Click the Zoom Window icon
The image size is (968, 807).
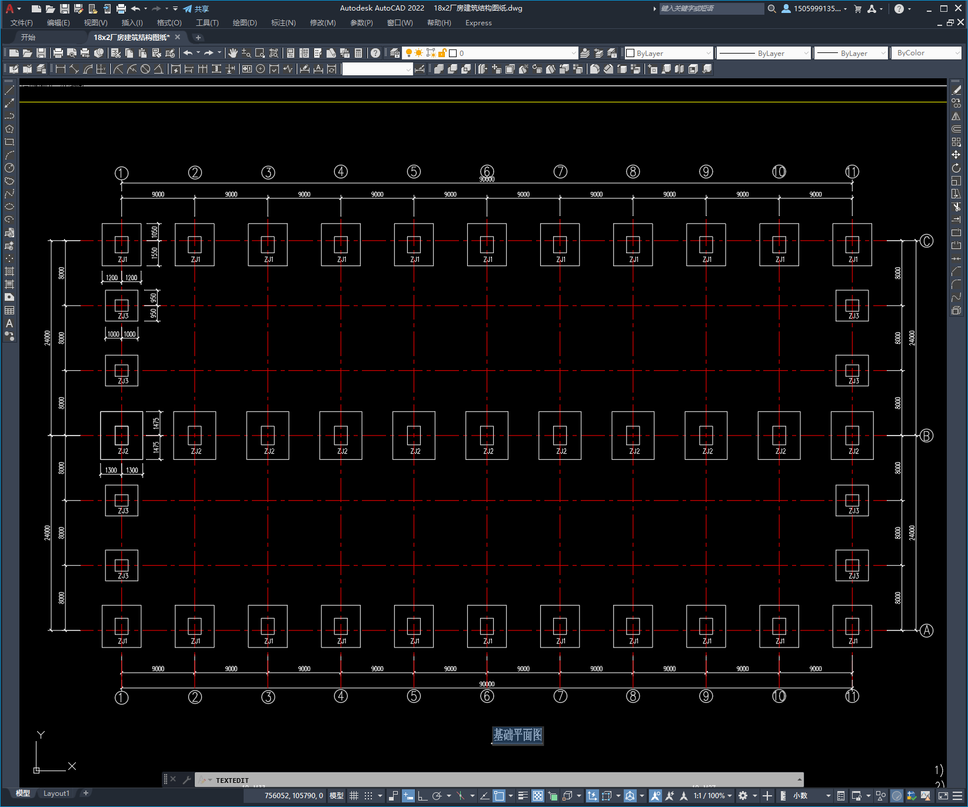(x=260, y=53)
